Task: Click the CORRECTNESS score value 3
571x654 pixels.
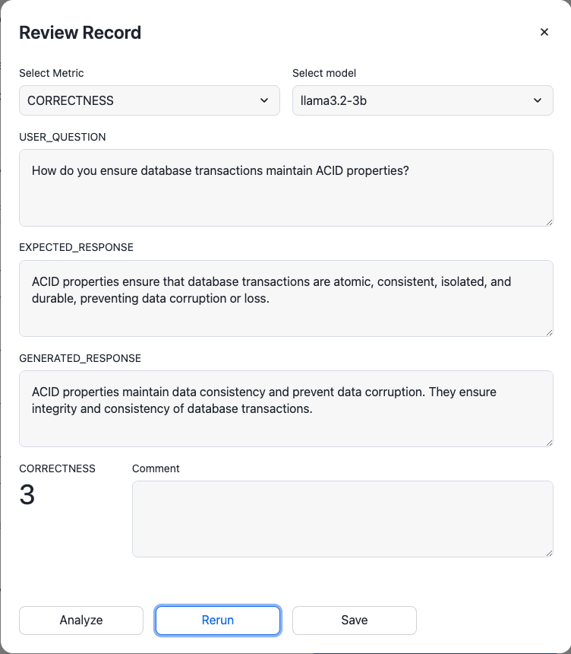Action: point(27,496)
